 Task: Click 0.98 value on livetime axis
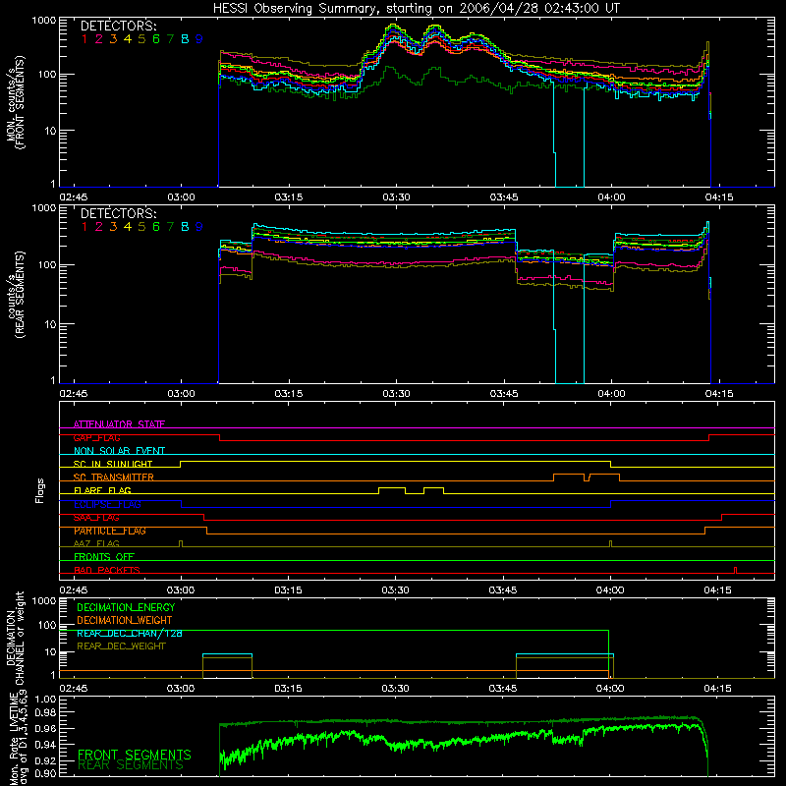point(45,712)
